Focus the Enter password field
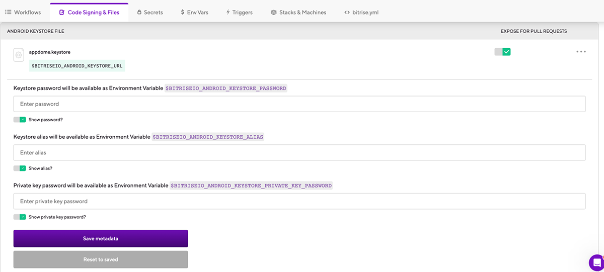This screenshot has width=604, height=272. pos(299,104)
